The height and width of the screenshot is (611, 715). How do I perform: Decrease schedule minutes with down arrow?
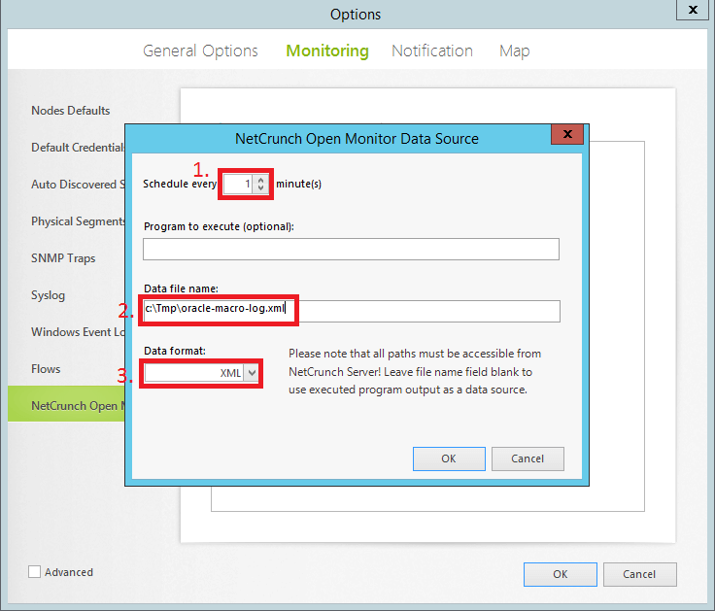tap(260, 187)
